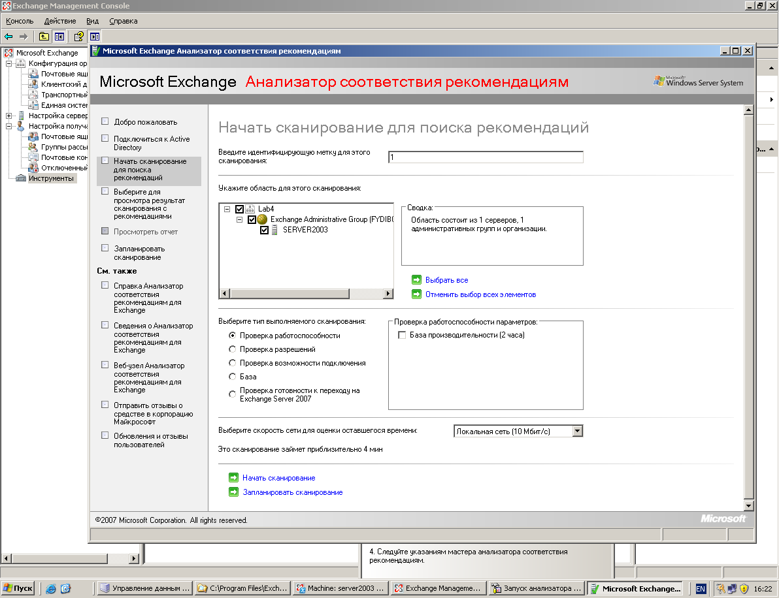Switch to Запуск анализатора taskbar button
Image resolution: width=779 pixels, height=598 pixels.
click(x=537, y=589)
